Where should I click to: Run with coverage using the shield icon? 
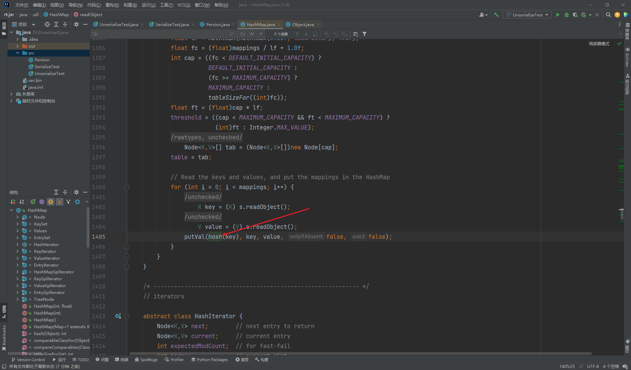[575, 15]
